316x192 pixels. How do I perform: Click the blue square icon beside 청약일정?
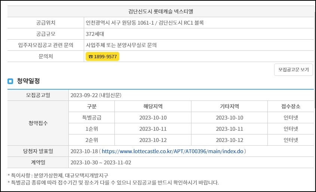[x=10, y=81]
